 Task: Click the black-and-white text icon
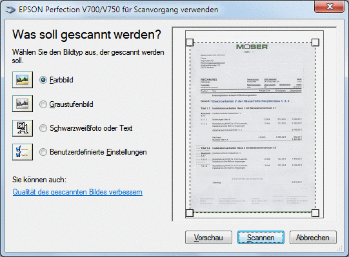(23, 128)
